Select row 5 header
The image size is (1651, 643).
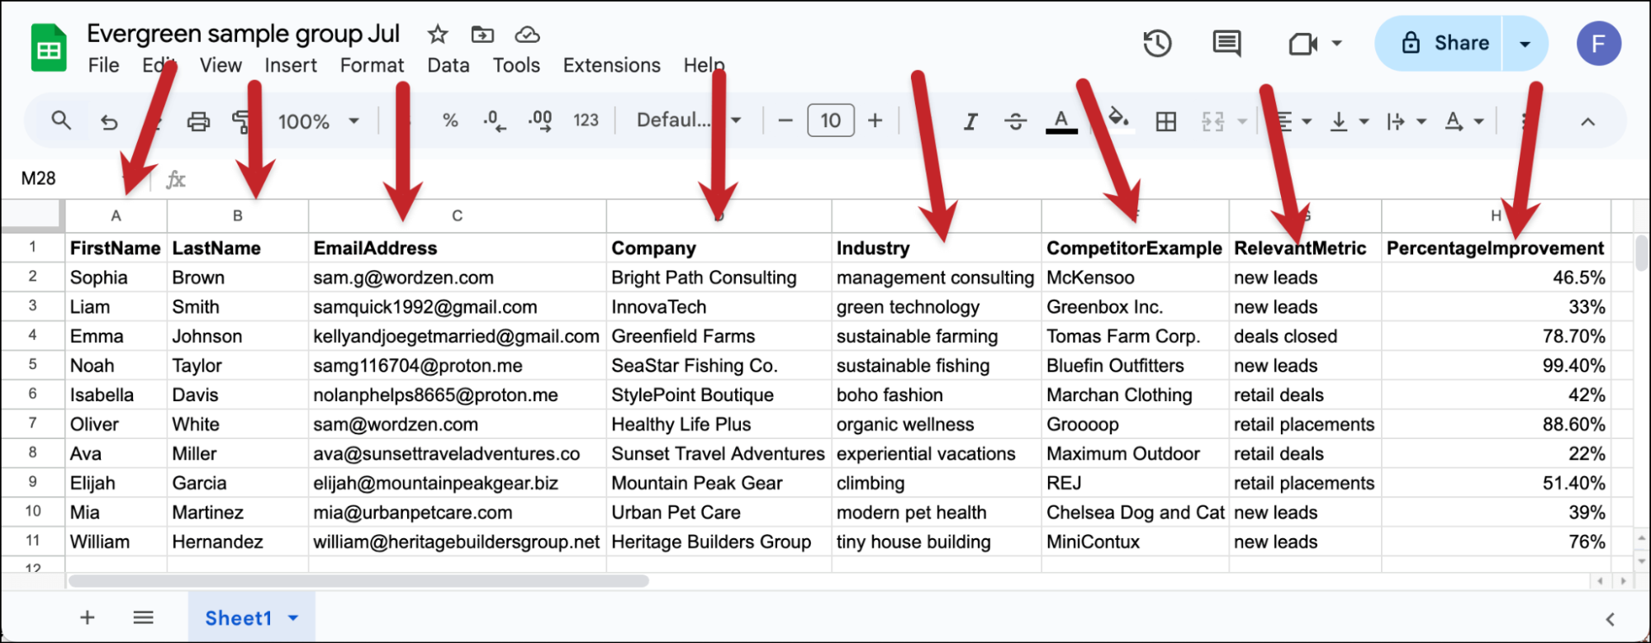click(x=33, y=365)
